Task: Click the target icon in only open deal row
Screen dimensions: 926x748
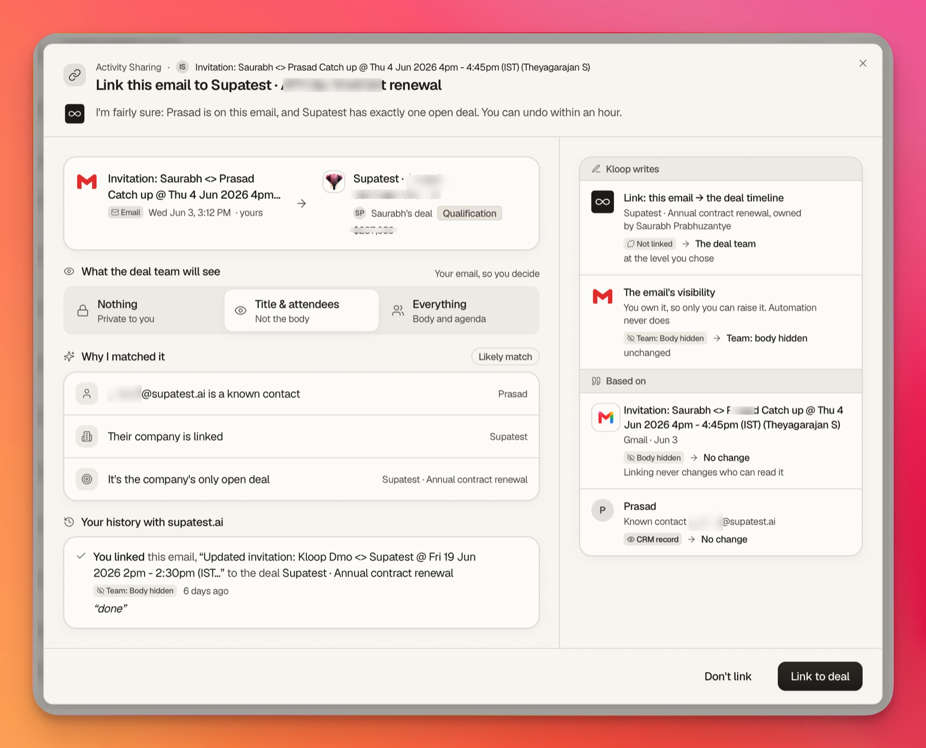Action: (87, 479)
